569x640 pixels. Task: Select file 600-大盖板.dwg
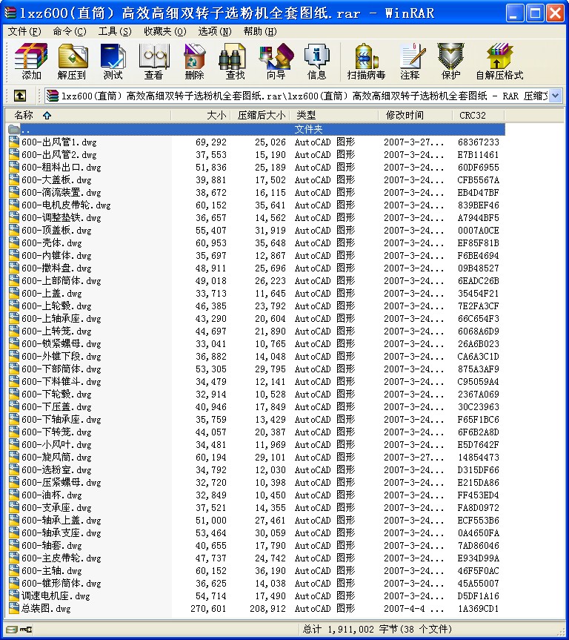57,180
